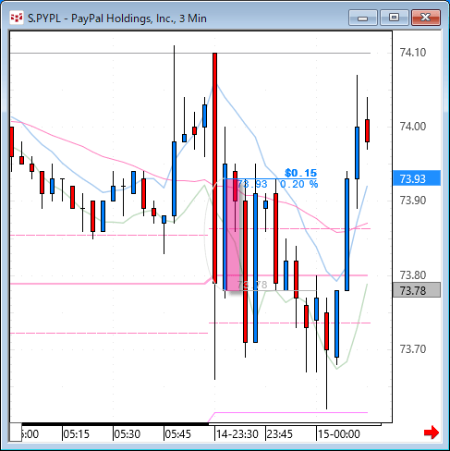Click the 74.00 price axis label
Viewport: 450px width, 451px height.
413,127
